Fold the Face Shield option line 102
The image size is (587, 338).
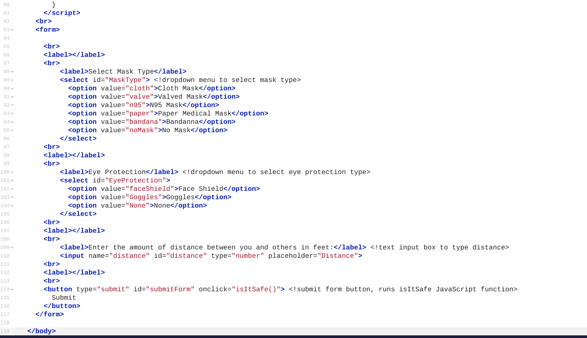(x=12, y=189)
